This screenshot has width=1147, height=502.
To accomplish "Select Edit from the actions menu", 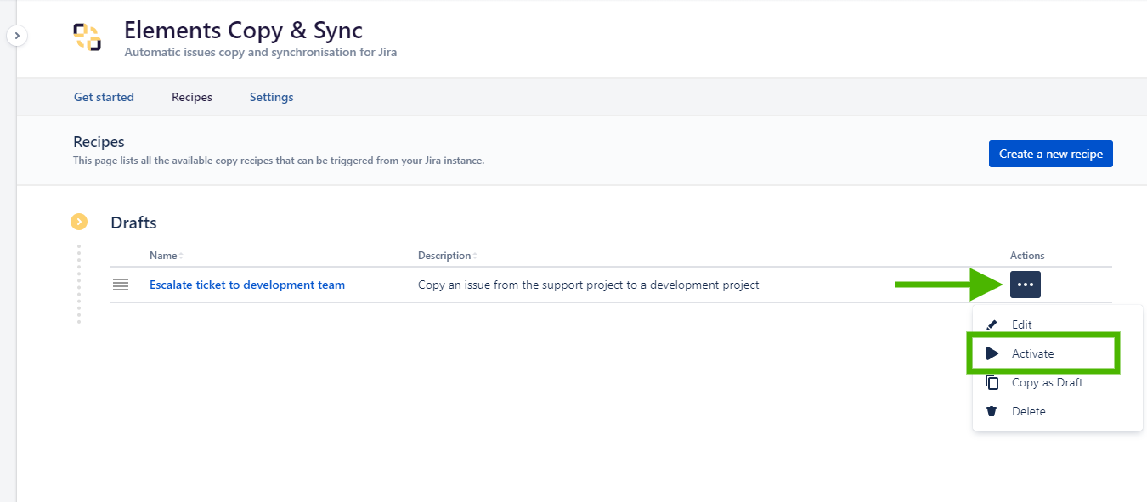I will tap(1021, 324).
